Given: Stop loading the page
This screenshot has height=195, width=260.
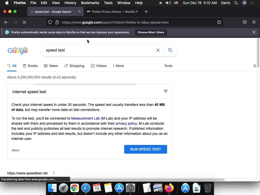Looking at the screenshot, I should (24, 22).
